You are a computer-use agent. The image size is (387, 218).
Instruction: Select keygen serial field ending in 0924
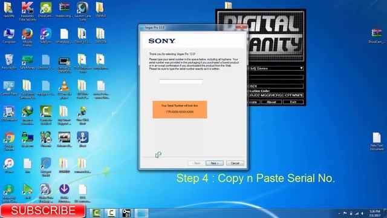point(276,86)
